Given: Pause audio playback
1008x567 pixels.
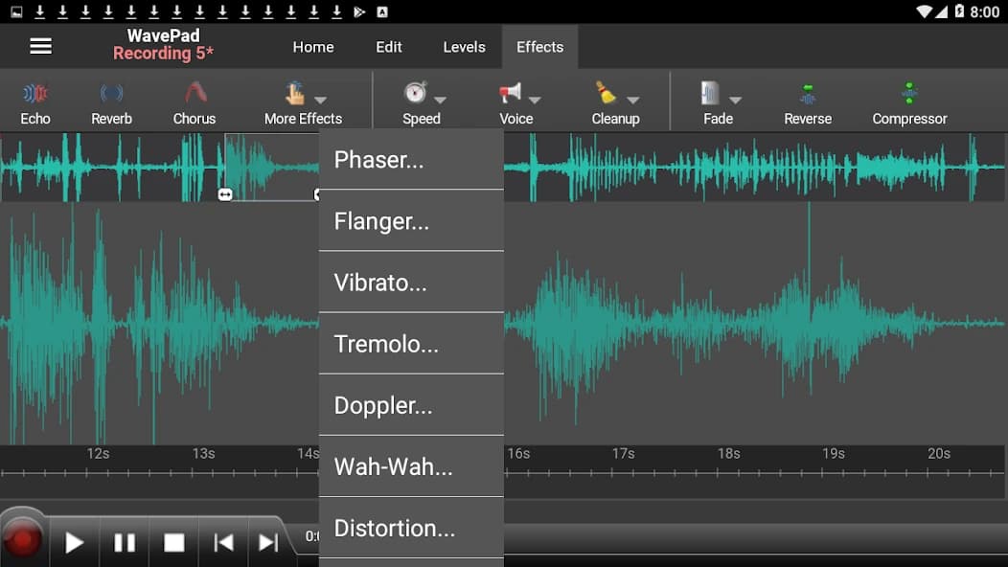Looking at the screenshot, I should coord(125,541).
